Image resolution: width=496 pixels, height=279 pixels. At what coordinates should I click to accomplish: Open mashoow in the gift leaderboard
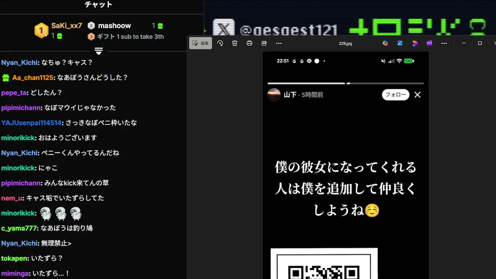(x=114, y=26)
